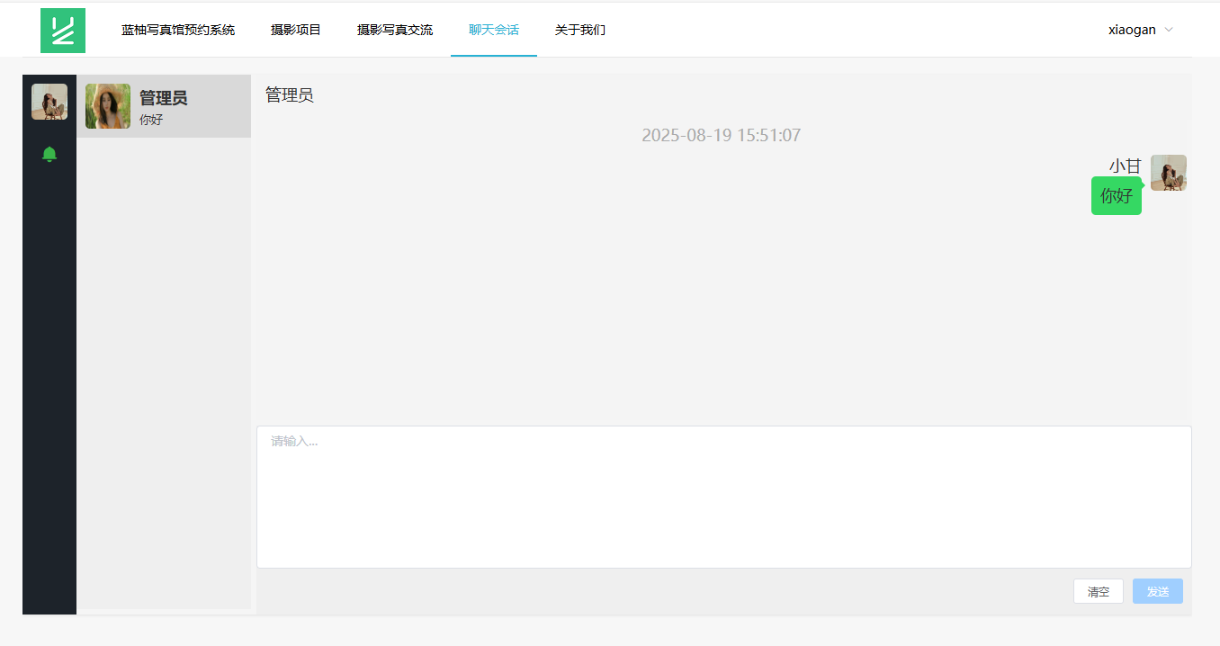The width and height of the screenshot is (1220, 646).
Task: Click the sender name 小甘
Action: pos(1125,166)
